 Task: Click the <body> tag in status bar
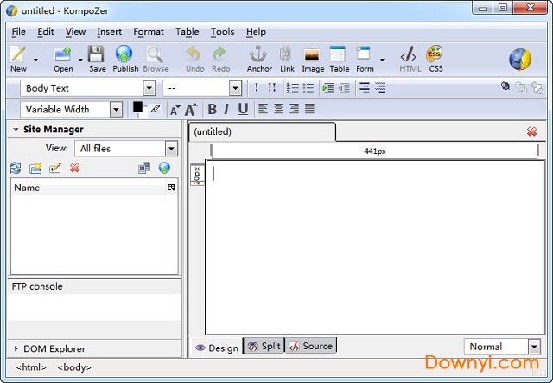point(73,367)
